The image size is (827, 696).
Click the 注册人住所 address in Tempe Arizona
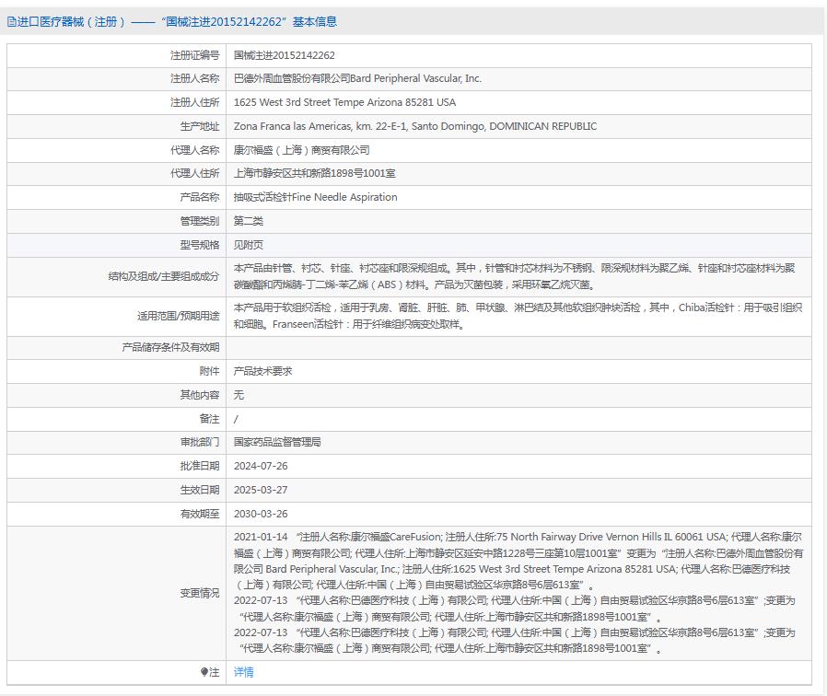click(x=344, y=102)
